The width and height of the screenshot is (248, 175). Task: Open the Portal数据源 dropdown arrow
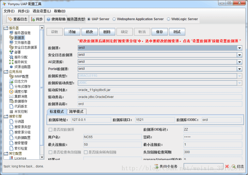[239, 69]
